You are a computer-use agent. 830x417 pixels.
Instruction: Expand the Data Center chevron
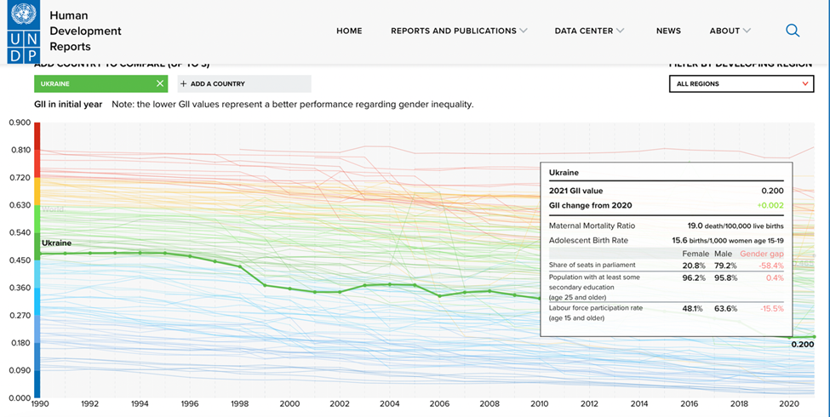[620, 31]
